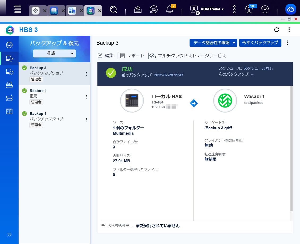Click the Wasabi storage logo

point(225,101)
